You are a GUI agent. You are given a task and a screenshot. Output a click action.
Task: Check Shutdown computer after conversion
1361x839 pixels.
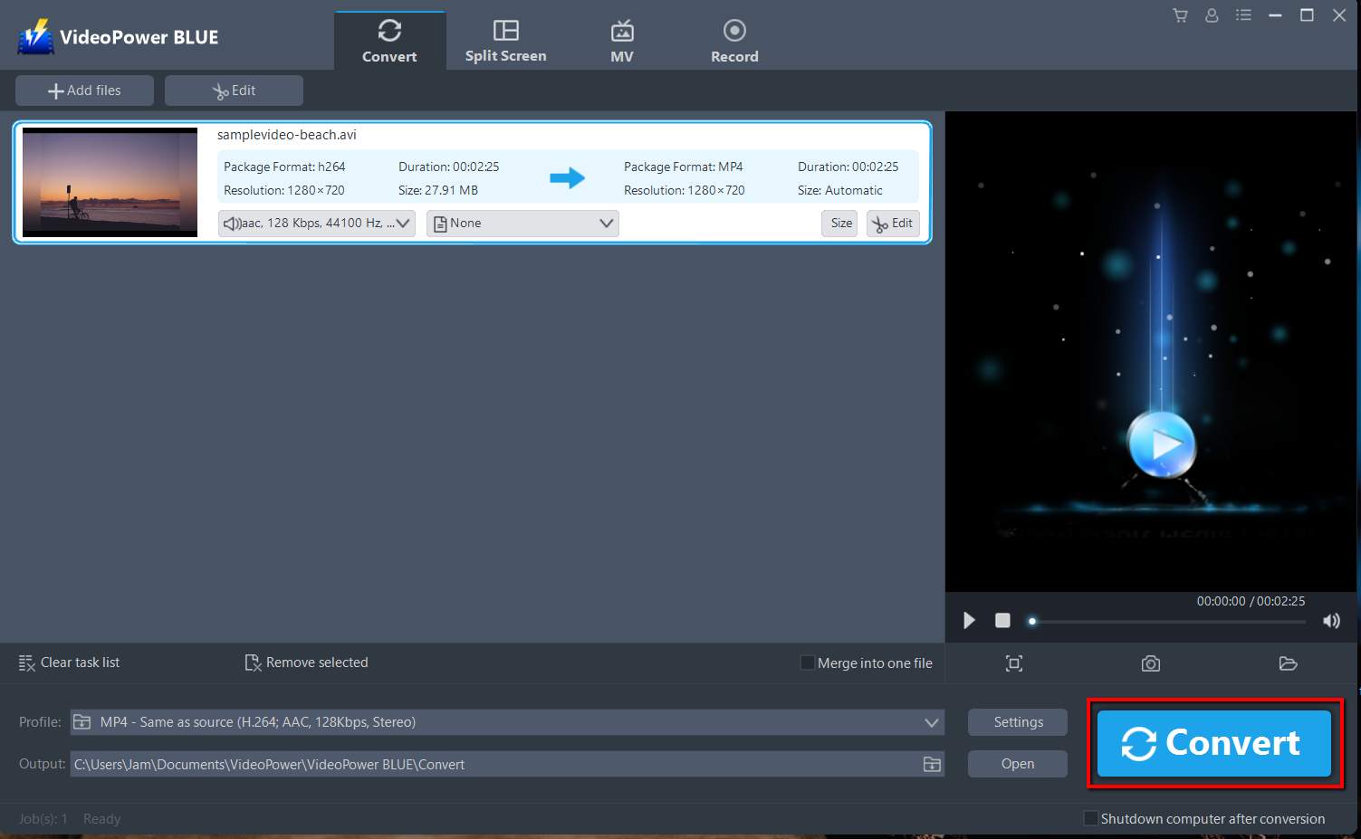click(x=1090, y=817)
